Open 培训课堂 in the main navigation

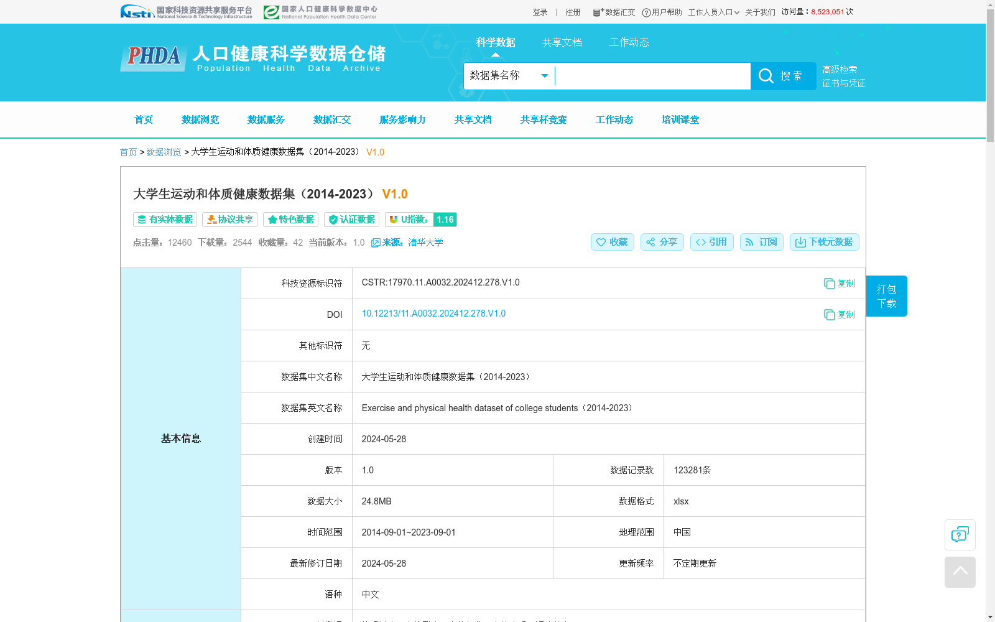(680, 119)
